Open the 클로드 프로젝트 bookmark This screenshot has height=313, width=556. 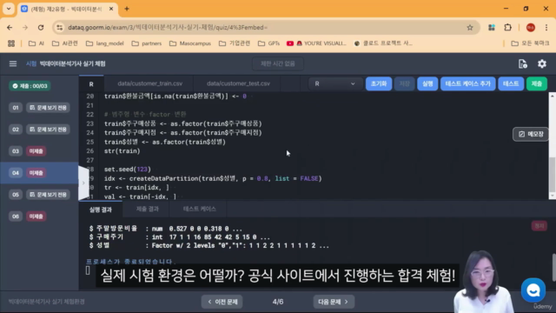point(383,43)
